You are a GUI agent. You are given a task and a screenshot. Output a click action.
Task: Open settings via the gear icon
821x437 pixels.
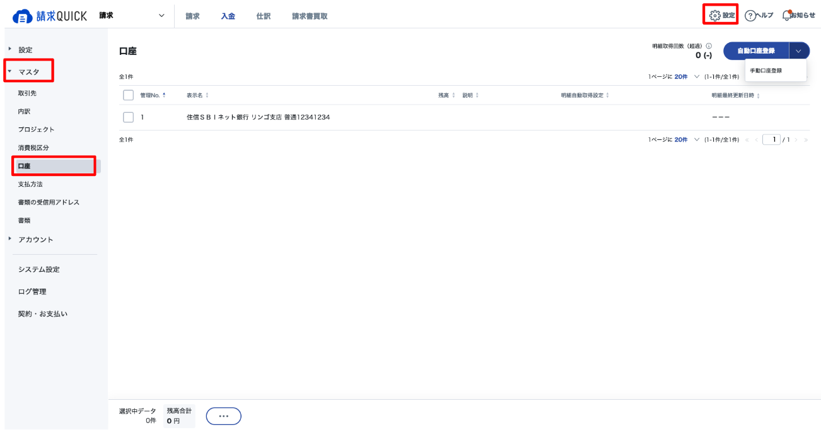coord(714,16)
